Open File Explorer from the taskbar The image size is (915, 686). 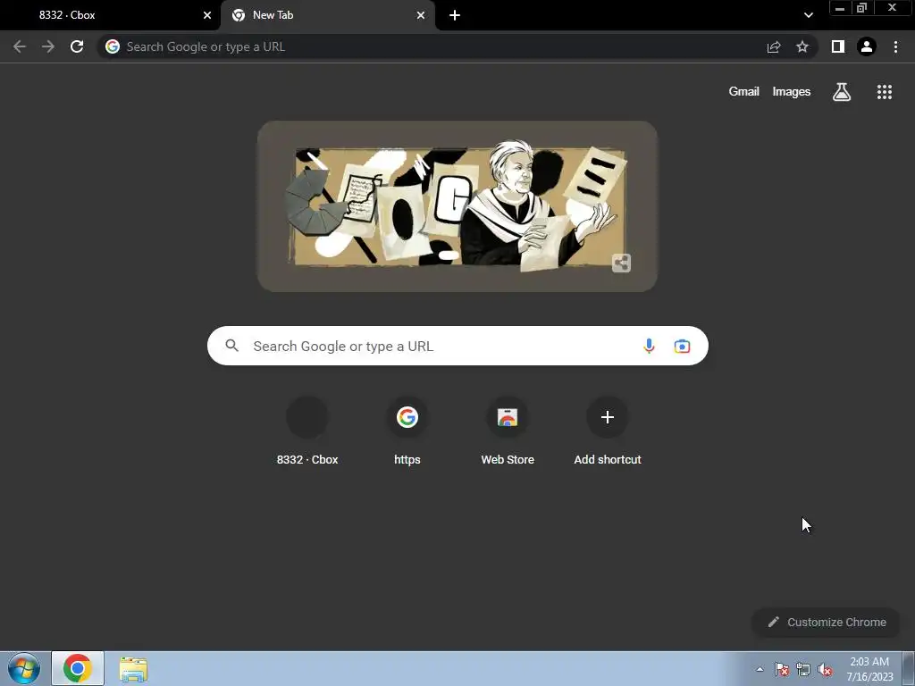coord(133,669)
